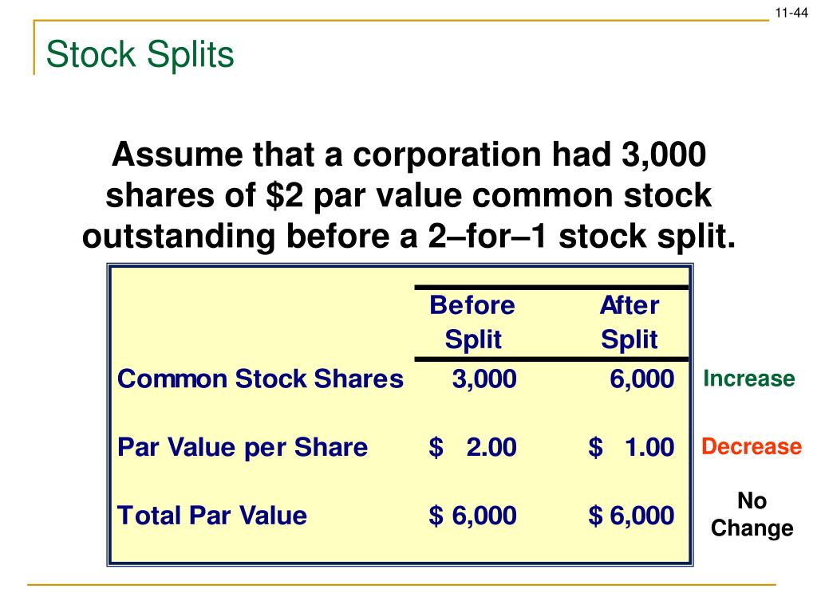
Task: Select the $ 2.00 par value cell
Action: point(472,447)
